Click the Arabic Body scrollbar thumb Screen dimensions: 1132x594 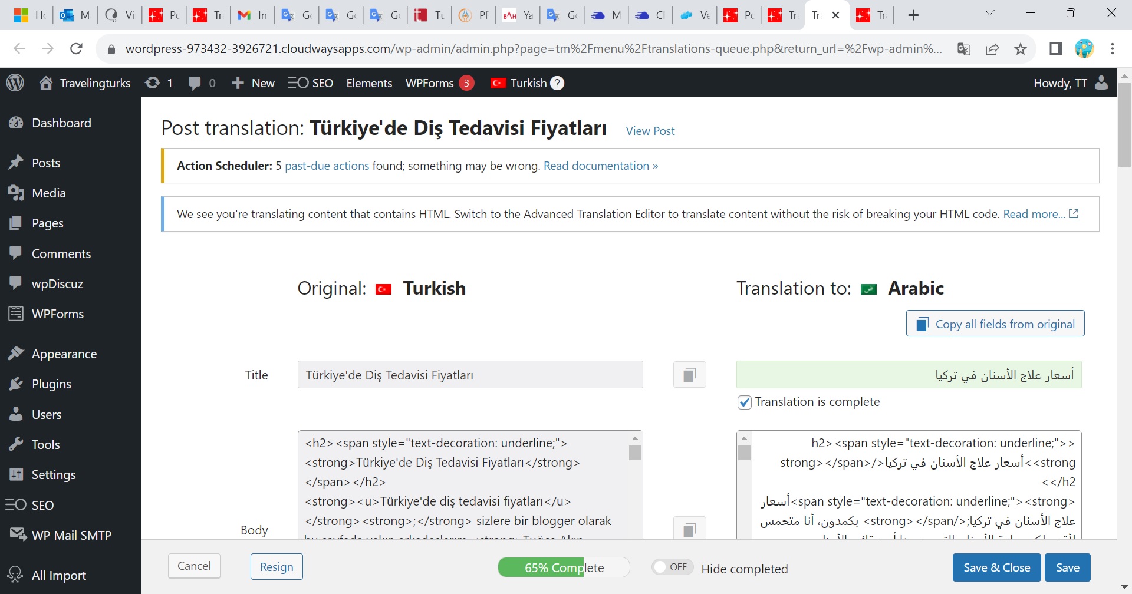click(x=744, y=453)
